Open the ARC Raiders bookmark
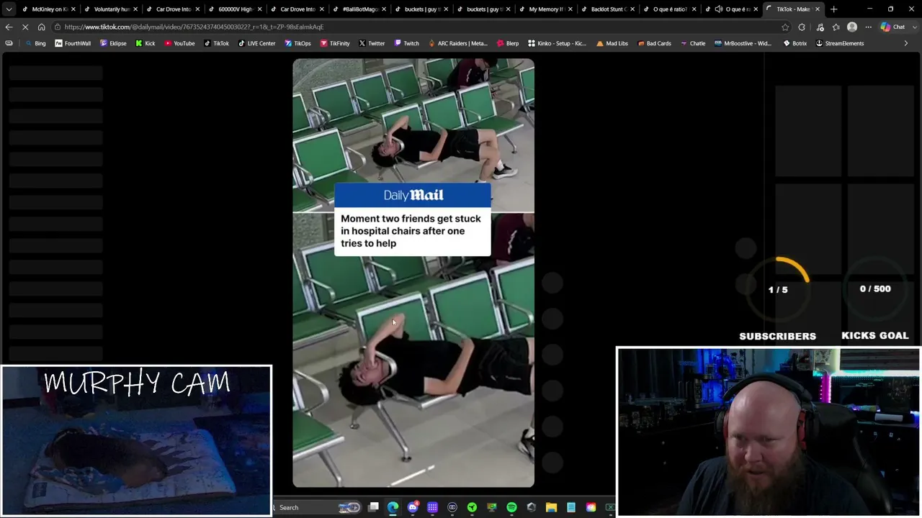 (x=457, y=43)
